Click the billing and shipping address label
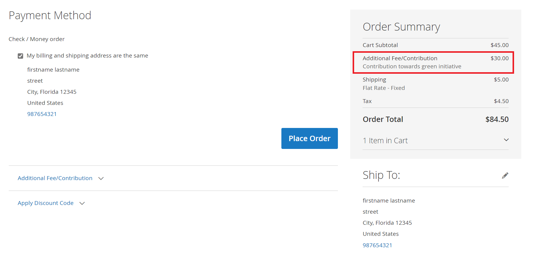The height and width of the screenshot is (255, 533). click(87, 56)
